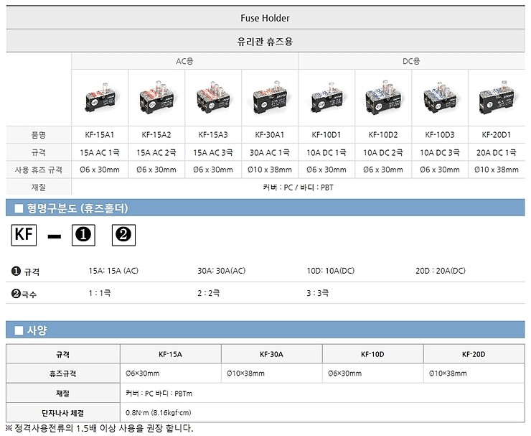The image size is (531, 436).
Task: Click fuse size under KF-30A1 '∅10 x 38mm'
Action: [270, 170]
